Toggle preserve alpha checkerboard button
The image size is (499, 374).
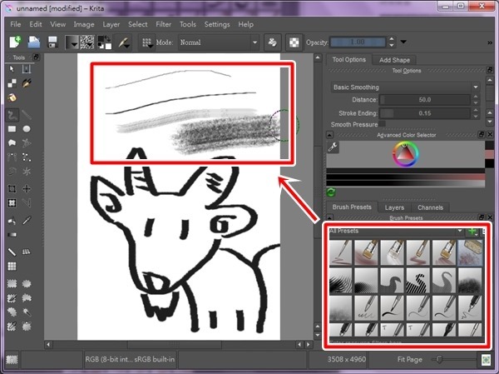point(294,42)
